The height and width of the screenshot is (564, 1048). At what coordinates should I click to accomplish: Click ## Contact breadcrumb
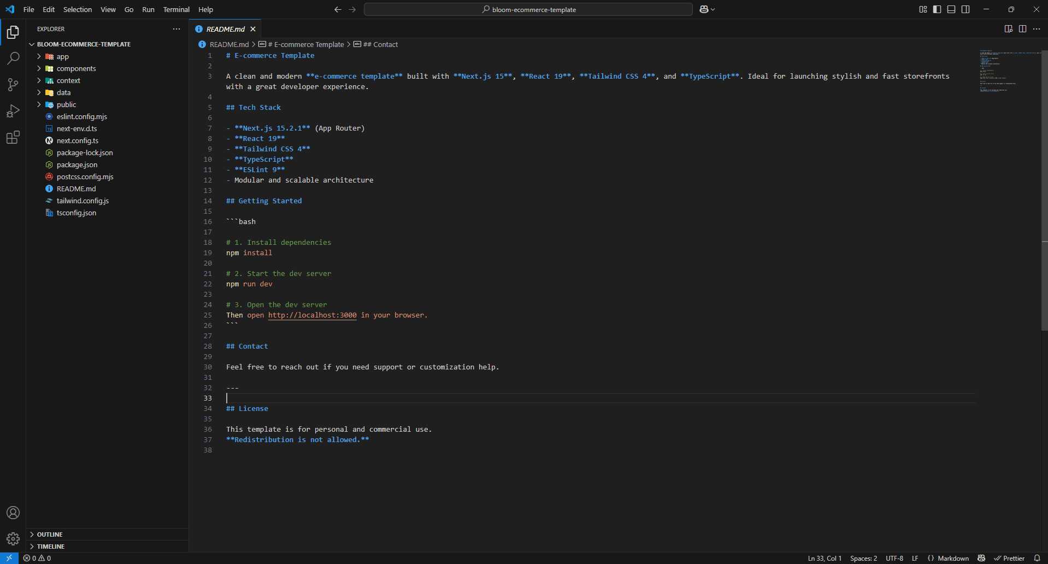pos(380,44)
